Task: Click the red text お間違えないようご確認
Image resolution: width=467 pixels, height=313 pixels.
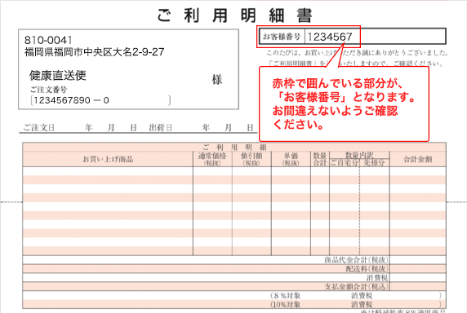Action: pyautogui.click(x=335, y=111)
